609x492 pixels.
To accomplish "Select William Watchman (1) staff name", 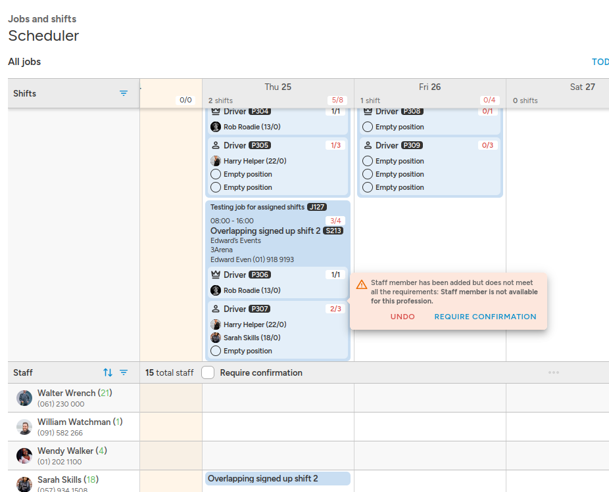I will 80,422.
